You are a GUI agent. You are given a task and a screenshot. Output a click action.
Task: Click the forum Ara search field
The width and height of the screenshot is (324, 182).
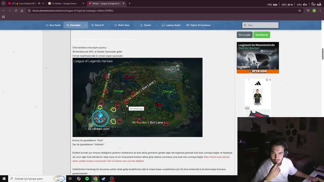click(x=260, y=25)
